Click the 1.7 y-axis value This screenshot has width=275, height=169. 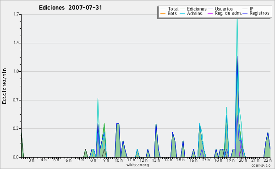pyautogui.click(x=16, y=14)
